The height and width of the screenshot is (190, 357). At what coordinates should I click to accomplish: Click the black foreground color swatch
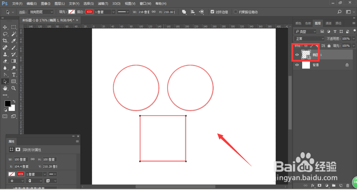point(8,104)
